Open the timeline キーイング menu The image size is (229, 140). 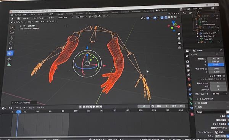[22, 108]
